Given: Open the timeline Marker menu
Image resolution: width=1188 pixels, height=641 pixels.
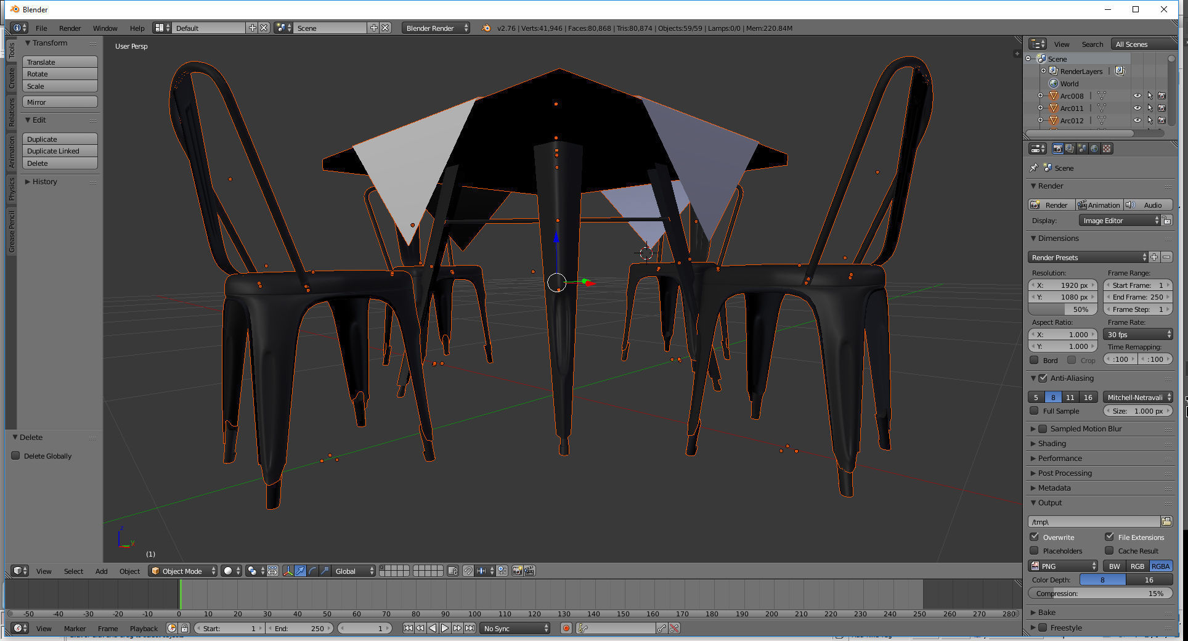Looking at the screenshot, I should point(75,628).
